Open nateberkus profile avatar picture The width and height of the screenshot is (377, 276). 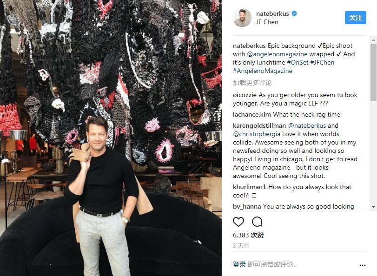pyautogui.click(x=242, y=18)
